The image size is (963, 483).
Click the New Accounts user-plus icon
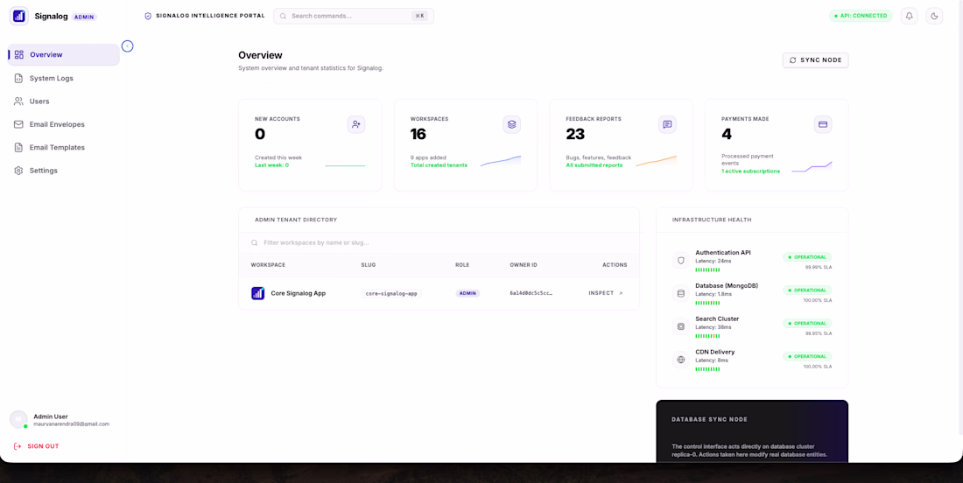click(x=356, y=124)
